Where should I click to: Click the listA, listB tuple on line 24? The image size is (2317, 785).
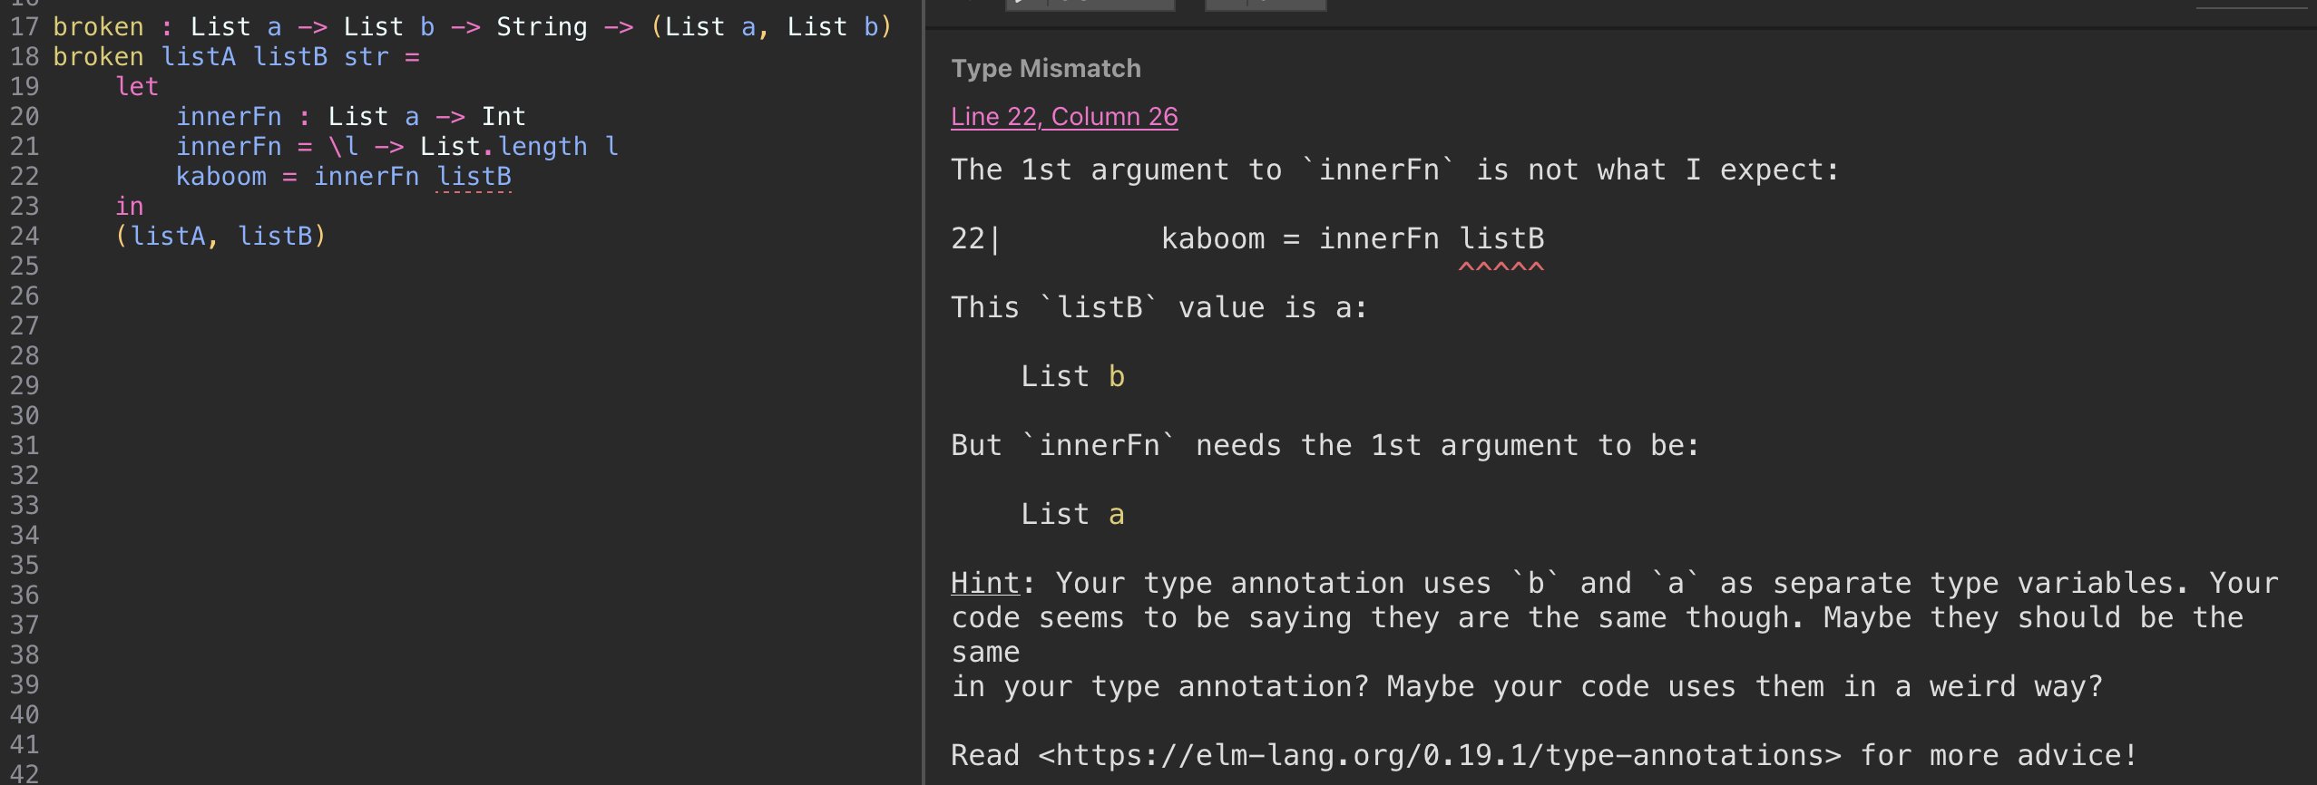click(220, 236)
